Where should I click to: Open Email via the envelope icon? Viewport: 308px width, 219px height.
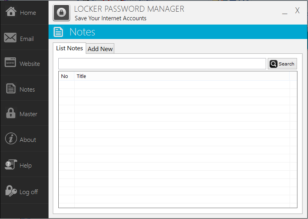(x=11, y=38)
